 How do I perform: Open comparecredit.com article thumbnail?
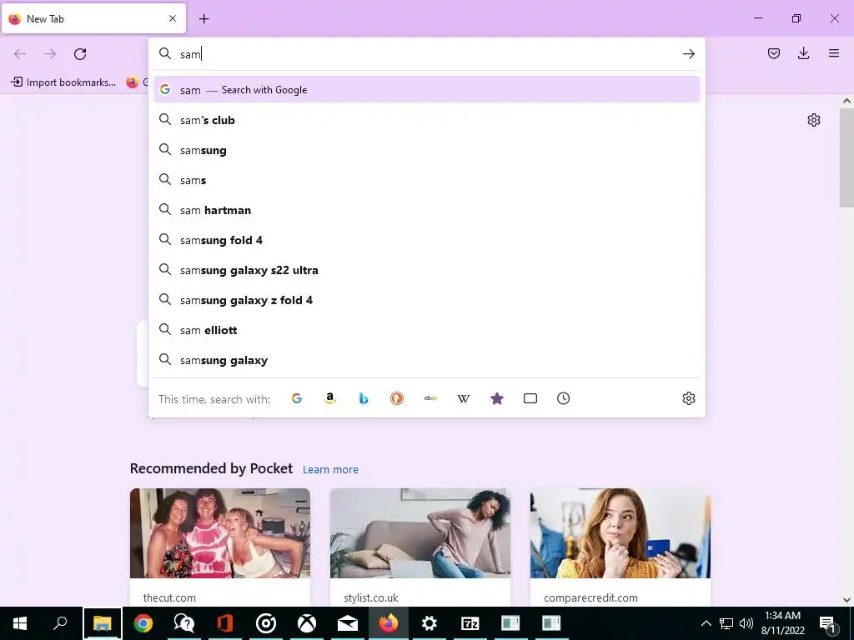620,532
